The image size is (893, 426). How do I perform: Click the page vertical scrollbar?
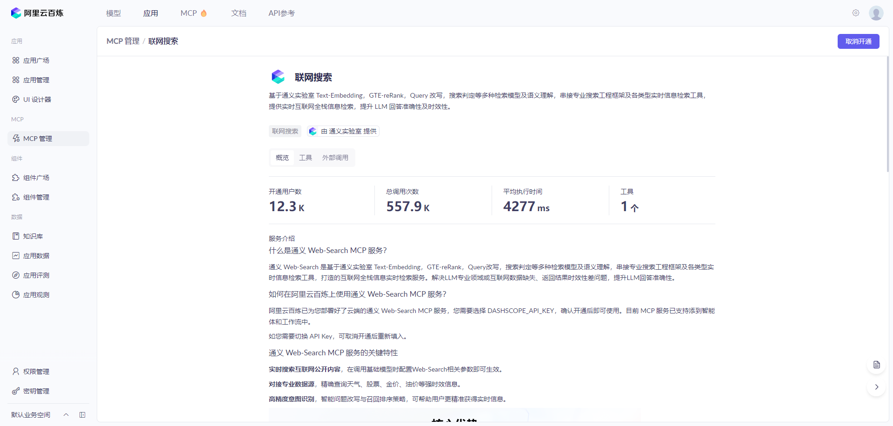pos(887,114)
